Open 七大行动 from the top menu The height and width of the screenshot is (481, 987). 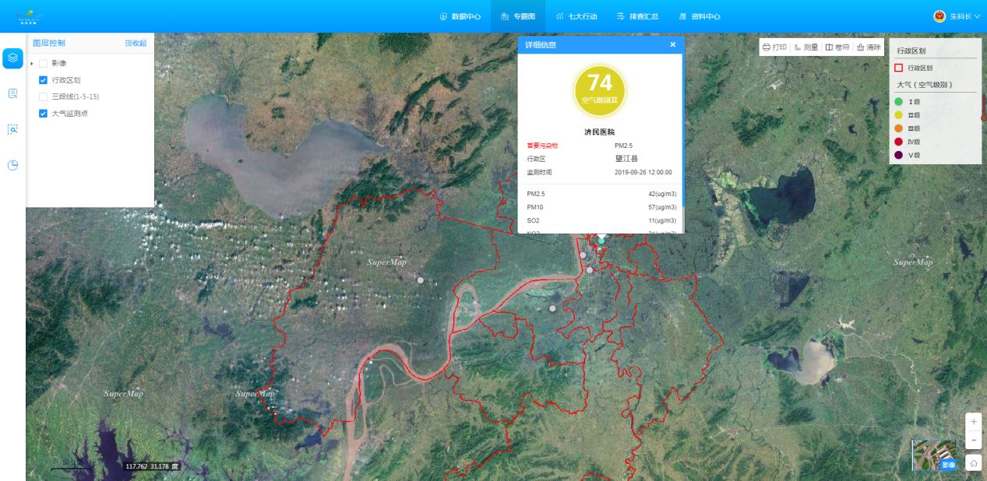577,16
